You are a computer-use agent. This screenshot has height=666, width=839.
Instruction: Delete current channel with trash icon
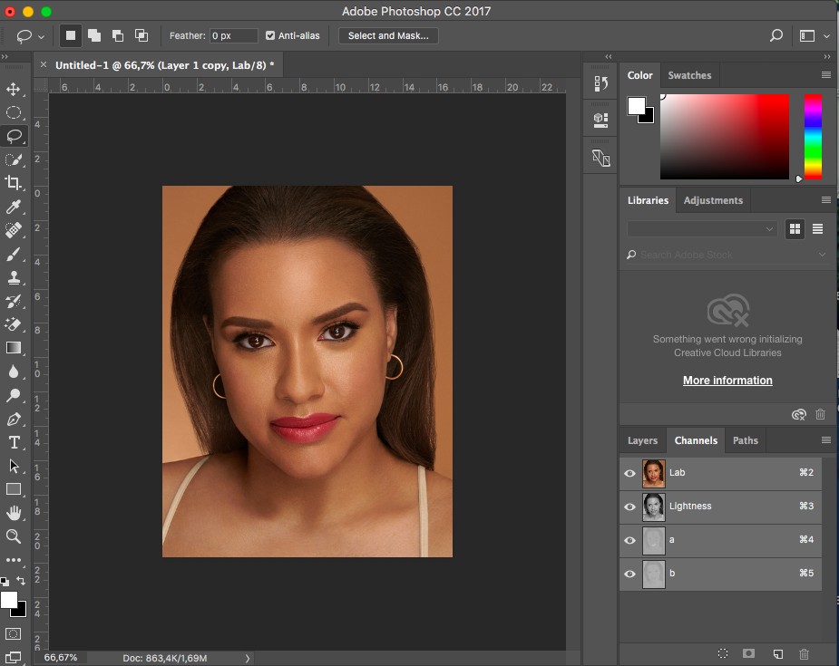(x=804, y=653)
